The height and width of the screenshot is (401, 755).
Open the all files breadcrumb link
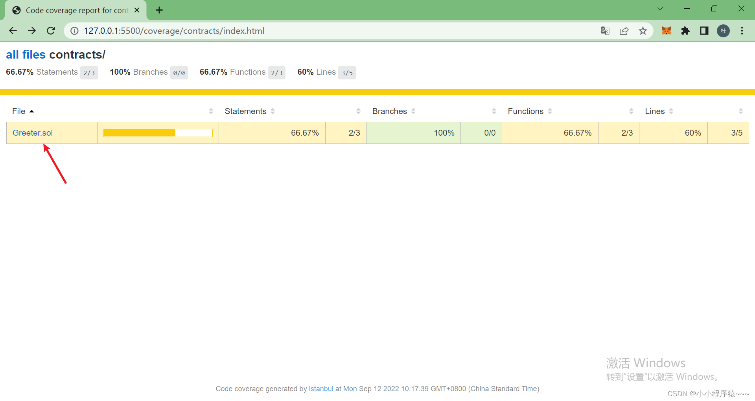coord(26,55)
